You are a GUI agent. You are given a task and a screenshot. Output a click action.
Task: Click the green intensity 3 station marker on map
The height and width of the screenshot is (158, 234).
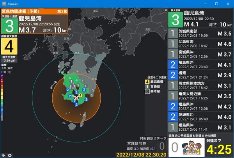tap(73, 96)
